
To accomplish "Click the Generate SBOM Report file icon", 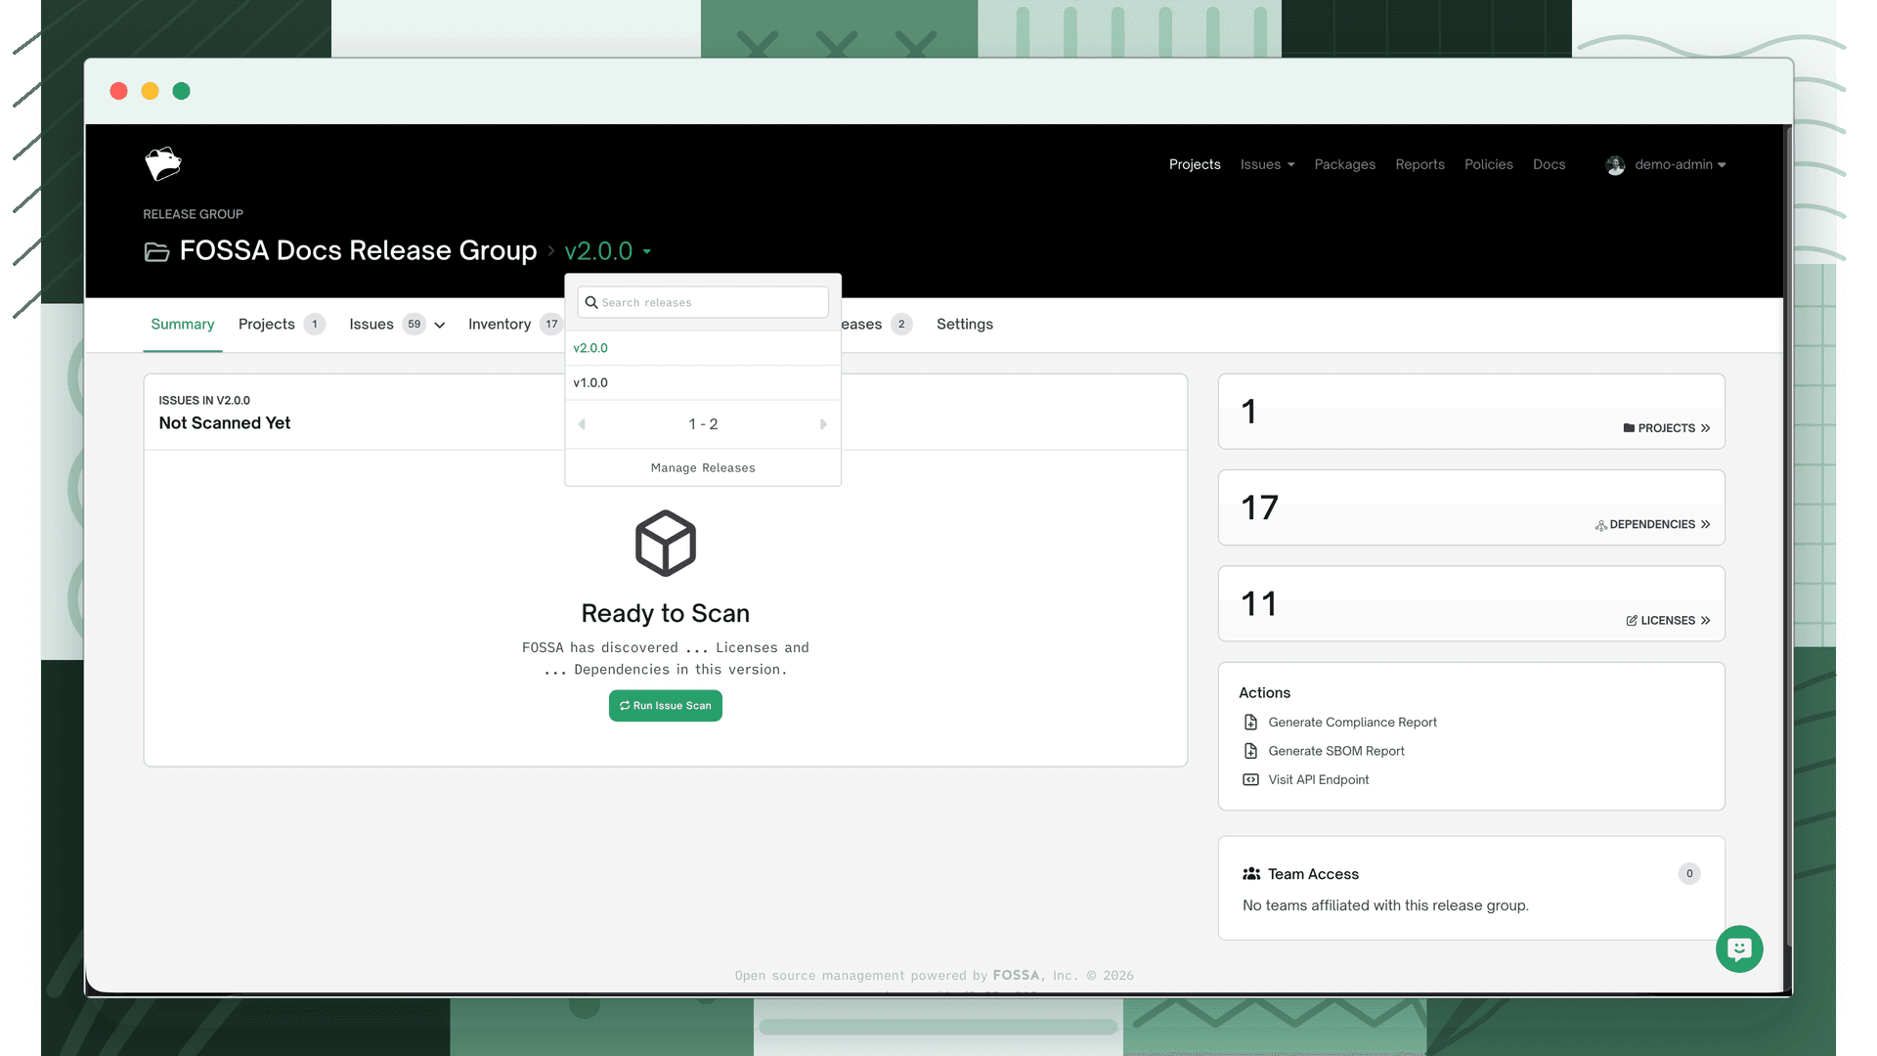I will [1250, 751].
